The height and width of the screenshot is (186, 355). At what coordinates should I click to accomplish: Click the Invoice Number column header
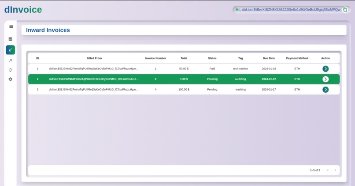(x=155, y=58)
